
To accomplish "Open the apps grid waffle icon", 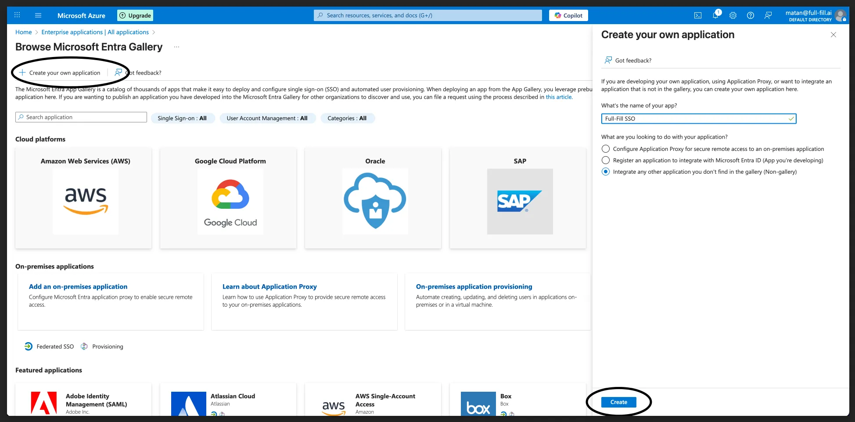I will pos(17,15).
